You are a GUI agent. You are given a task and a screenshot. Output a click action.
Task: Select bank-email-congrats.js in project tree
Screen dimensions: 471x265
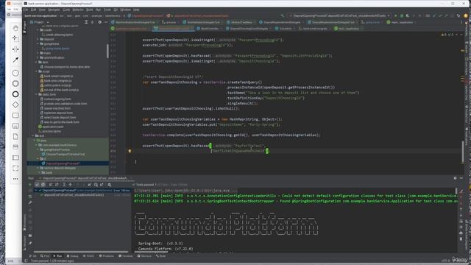pyautogui.click(x=58, y=76)
